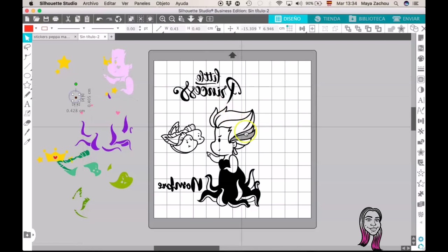Select the Knife tool
This screenshot has height=252, width=448.
coord(27,132)
